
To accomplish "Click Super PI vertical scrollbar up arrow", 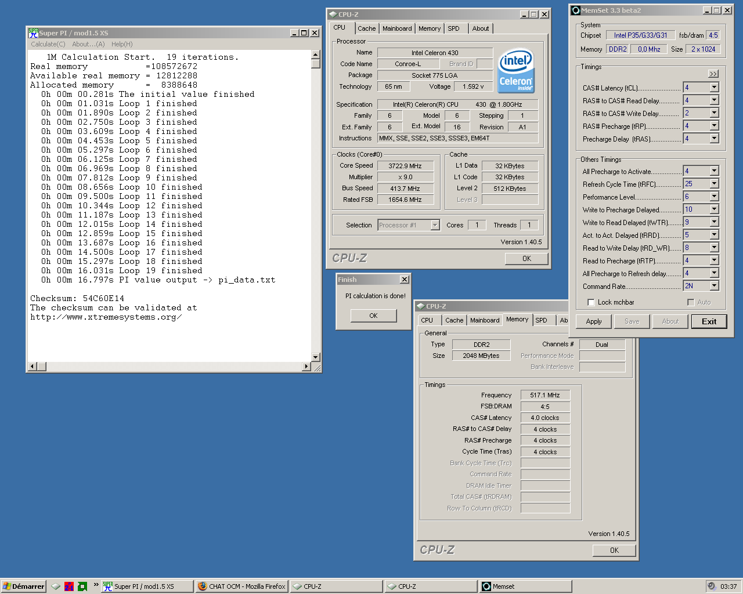I will pos(316,55).
